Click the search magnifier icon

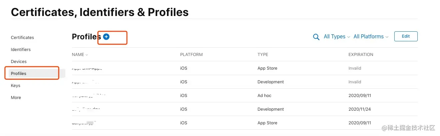(316, 37)
